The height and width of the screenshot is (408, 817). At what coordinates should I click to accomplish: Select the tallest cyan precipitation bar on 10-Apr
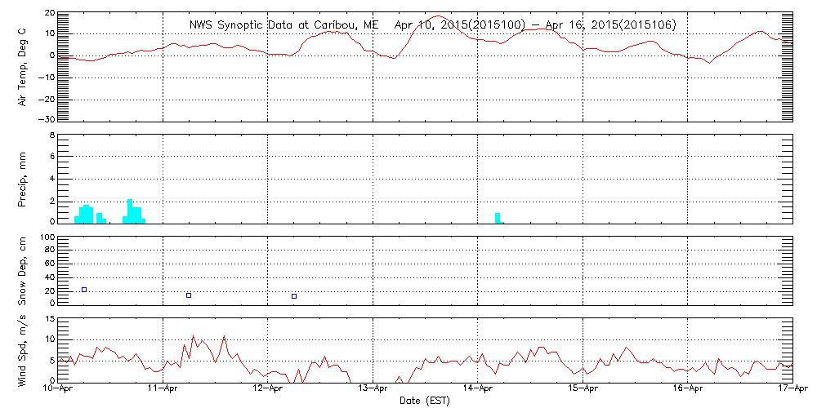(130, 211)
